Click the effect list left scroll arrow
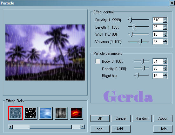This screenshot has height=135, width=175. [10, 127]
